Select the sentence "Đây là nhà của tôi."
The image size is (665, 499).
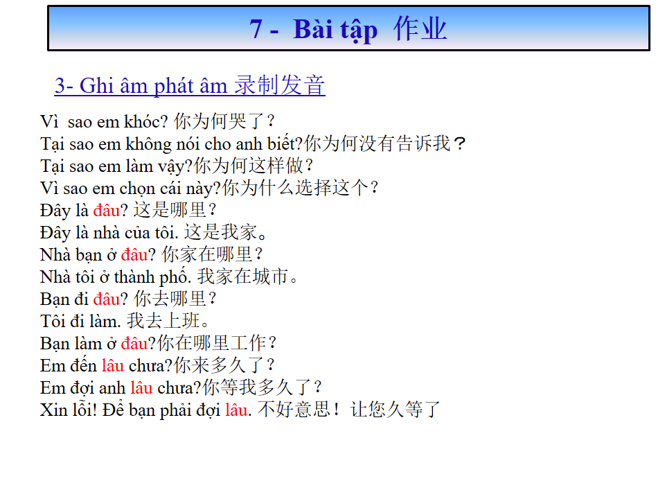[x=109, y=233]
